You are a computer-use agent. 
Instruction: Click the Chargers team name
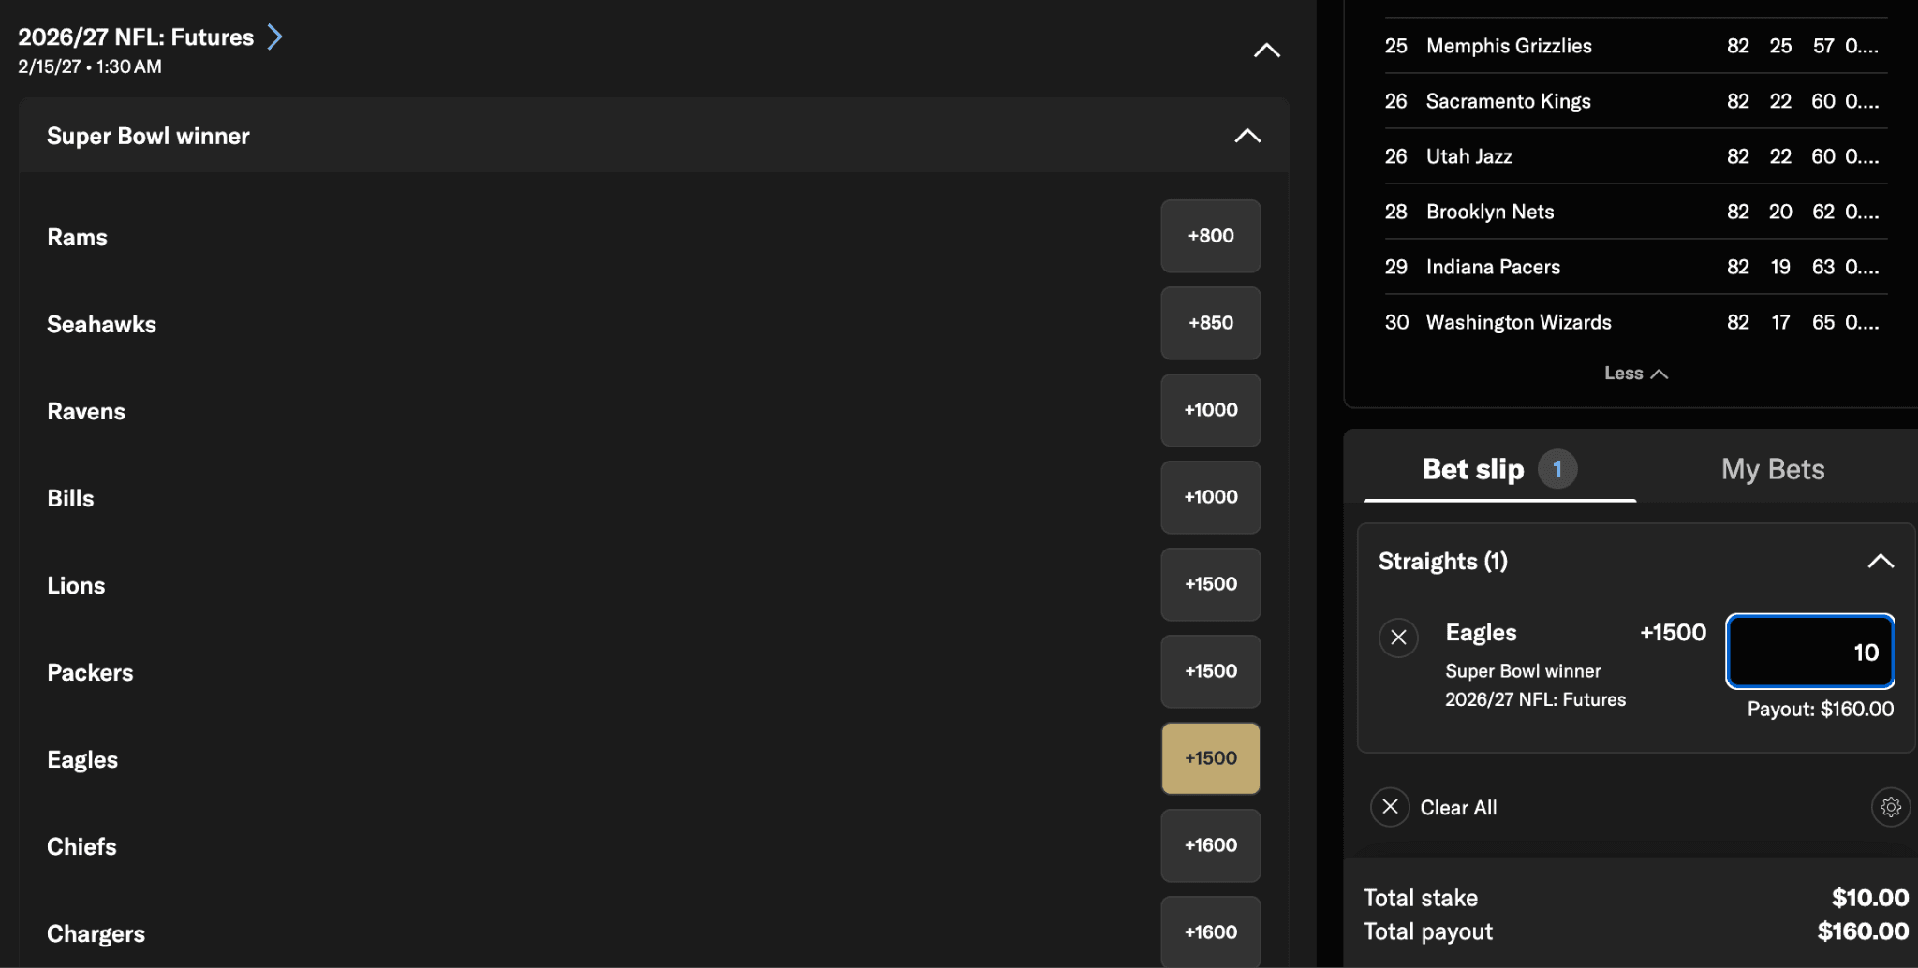coord(96,933)
